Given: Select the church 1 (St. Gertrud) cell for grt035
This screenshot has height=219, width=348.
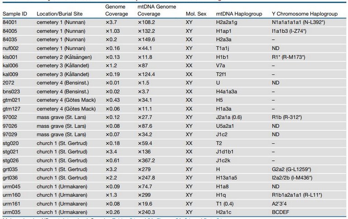Looking at the screenshot, I should 62,169.
